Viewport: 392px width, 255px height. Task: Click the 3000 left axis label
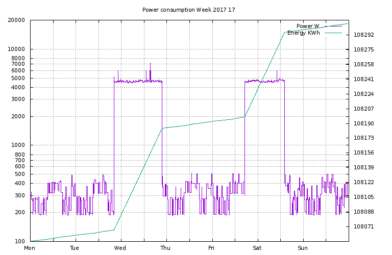pos(18,99)
